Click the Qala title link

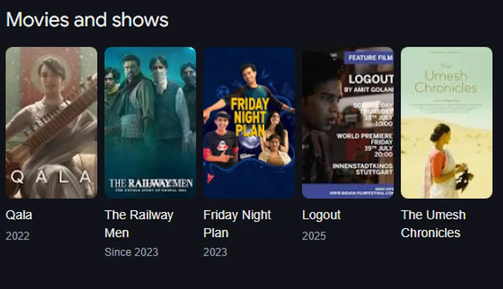(19, 215)
